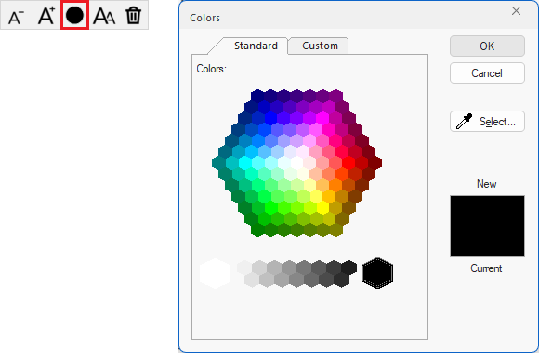Viewport: 539px width, 353px height.
Task: Select the Standard tab
Action: 256,46
